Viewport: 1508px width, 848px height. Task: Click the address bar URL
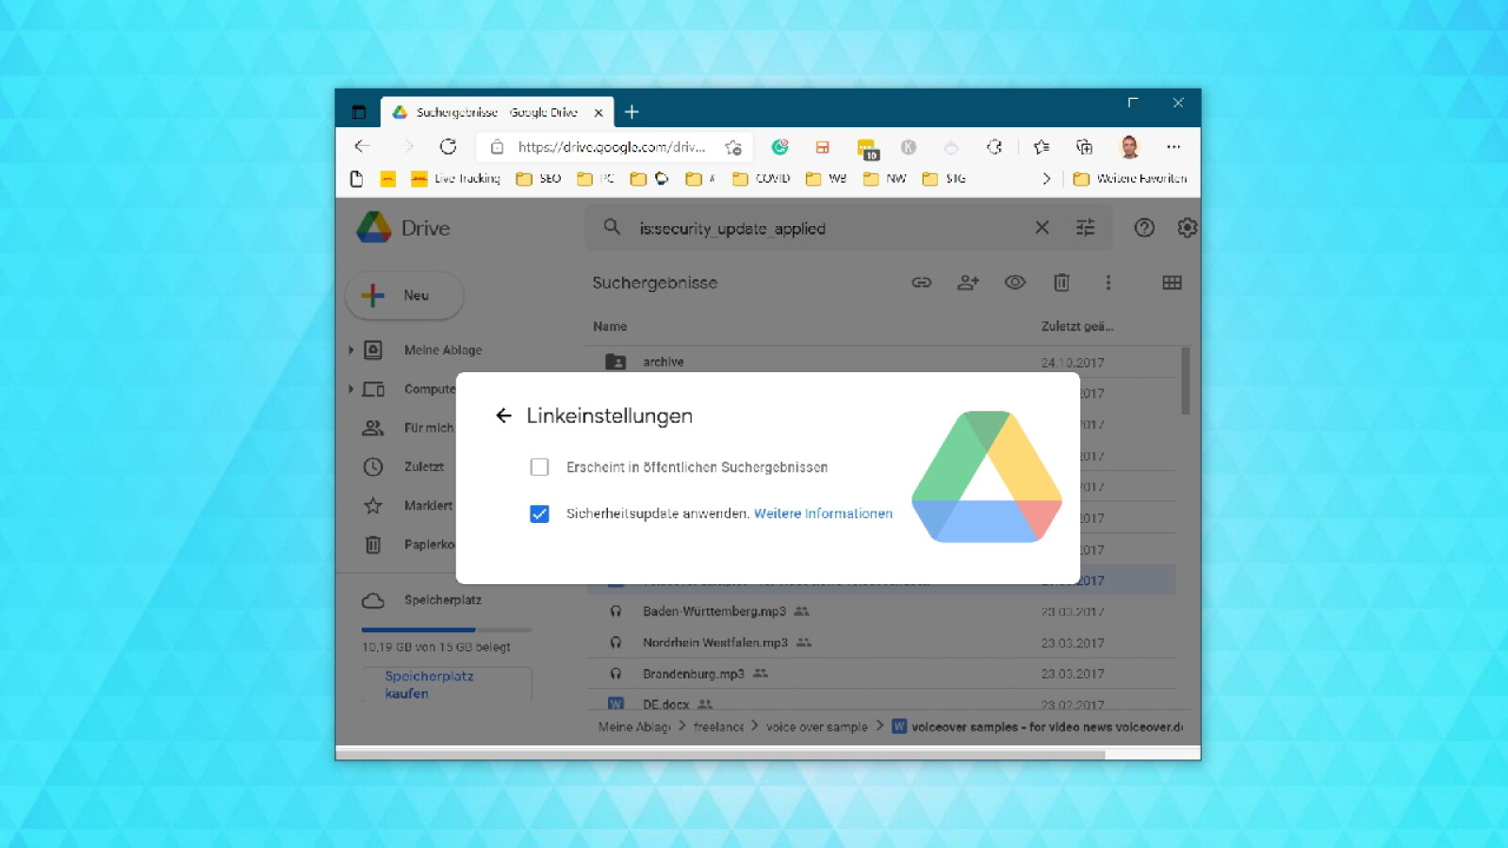[x=611, y=147]
